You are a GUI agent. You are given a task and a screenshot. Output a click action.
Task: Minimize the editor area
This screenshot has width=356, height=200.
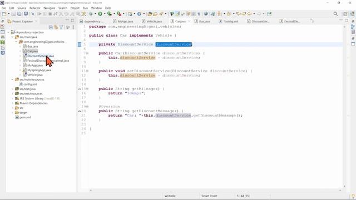coord(340,21)
